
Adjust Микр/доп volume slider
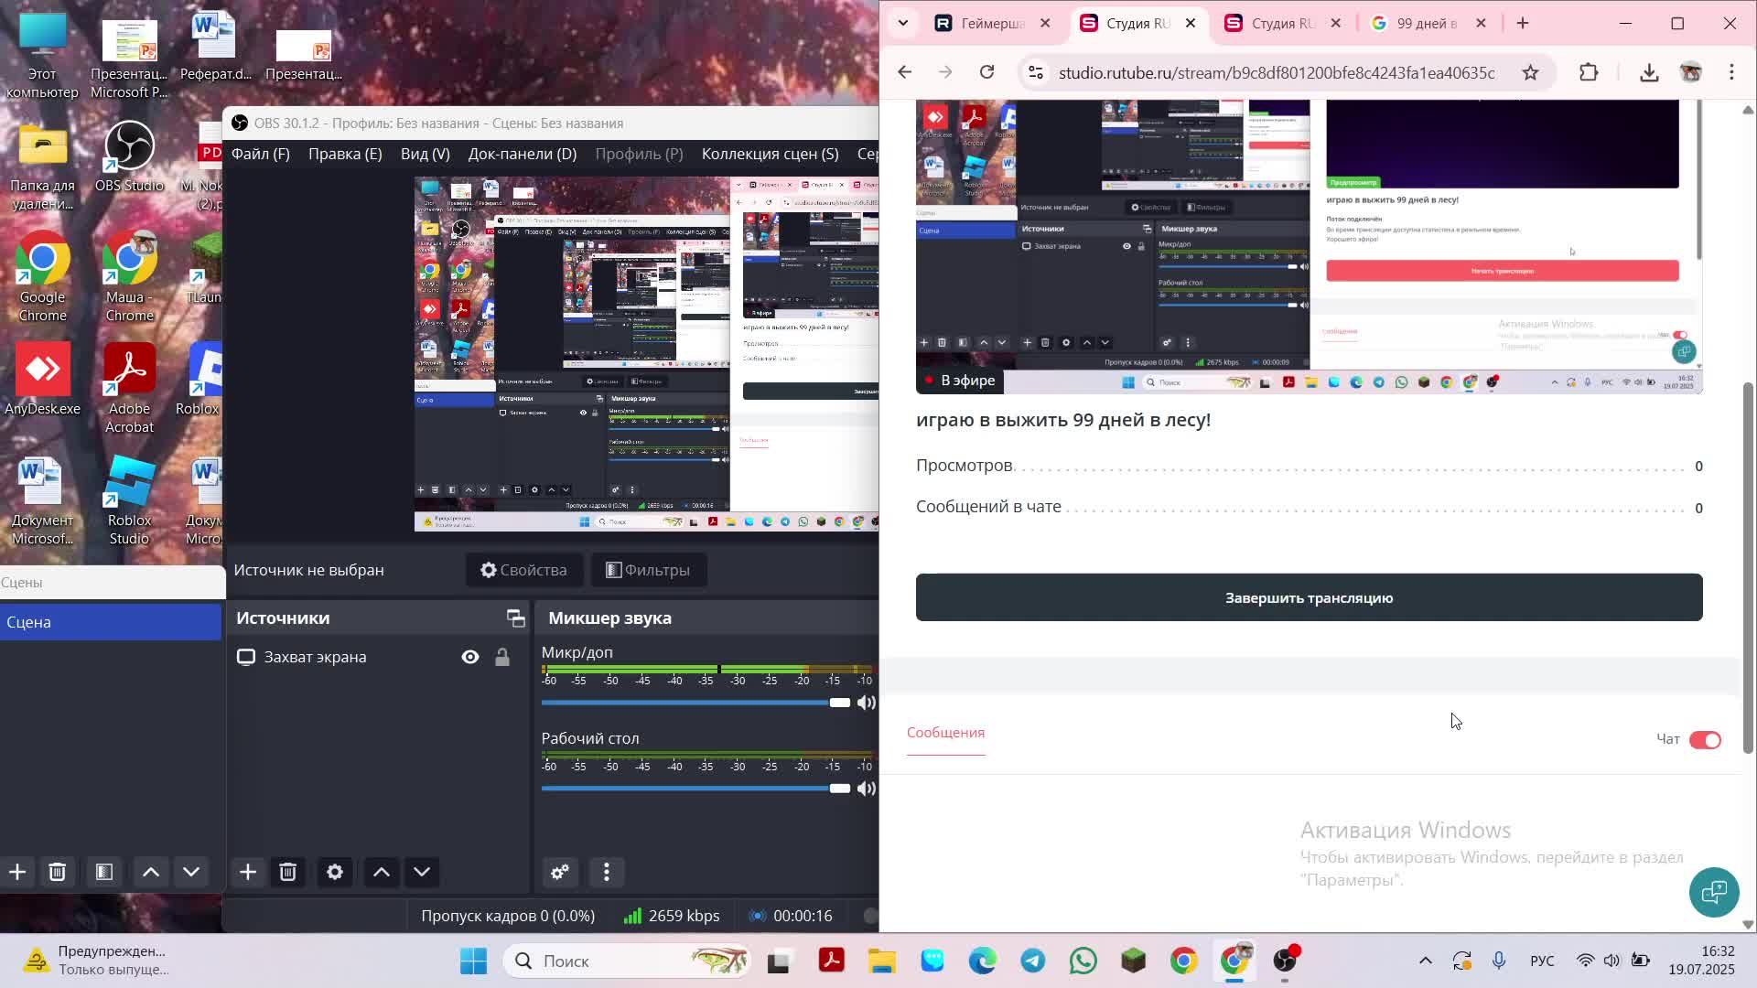695,703
